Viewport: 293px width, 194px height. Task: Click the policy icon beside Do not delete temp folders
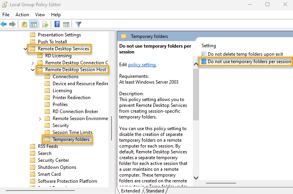click(x=204, y=54)
